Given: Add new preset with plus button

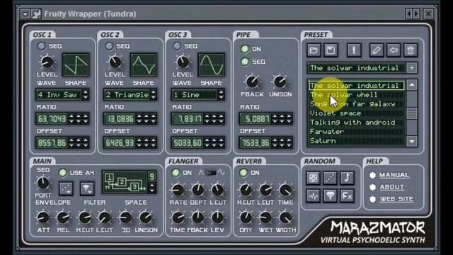Looking at the screenshot, I should tap(412, 68).
